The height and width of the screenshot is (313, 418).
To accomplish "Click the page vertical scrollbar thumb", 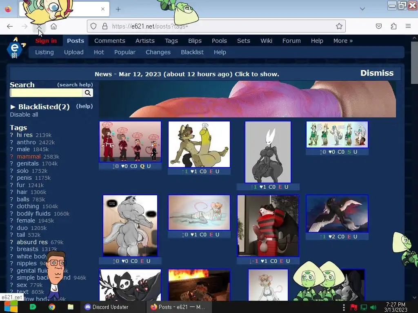I will [x=414, y=62].
